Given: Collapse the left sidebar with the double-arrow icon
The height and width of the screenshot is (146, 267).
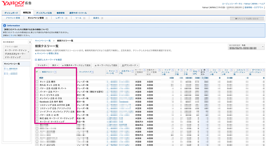Looking at the screenshot, I should click(30, 42).
